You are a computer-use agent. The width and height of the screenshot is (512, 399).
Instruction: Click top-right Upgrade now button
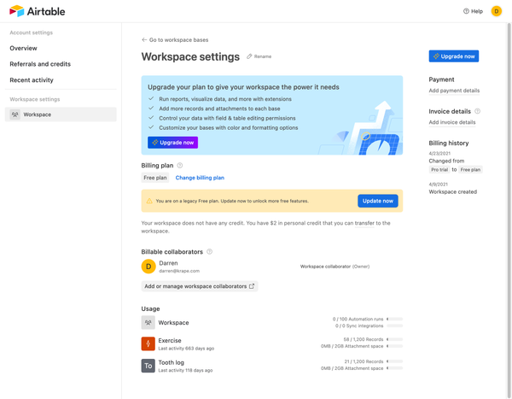click(x=454, y=56)
